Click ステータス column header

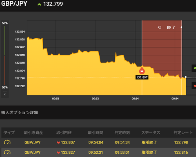[151, 133]
